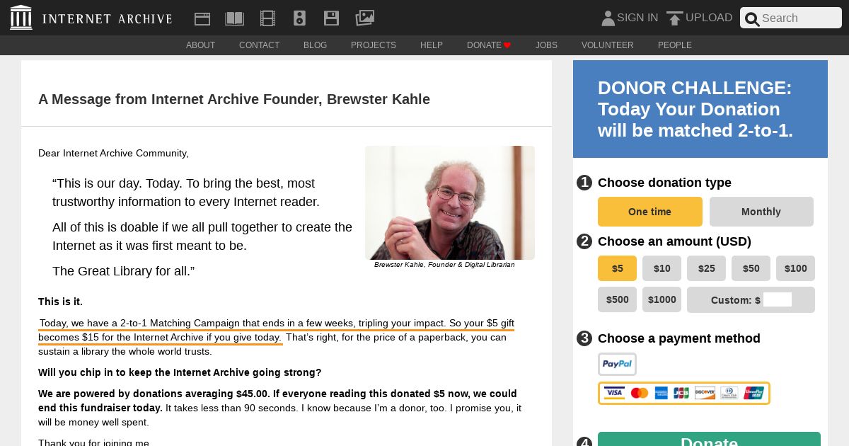Select One time donation type
Image resolution: width=849 pixels, height=446 pixels.
[650, 212]
